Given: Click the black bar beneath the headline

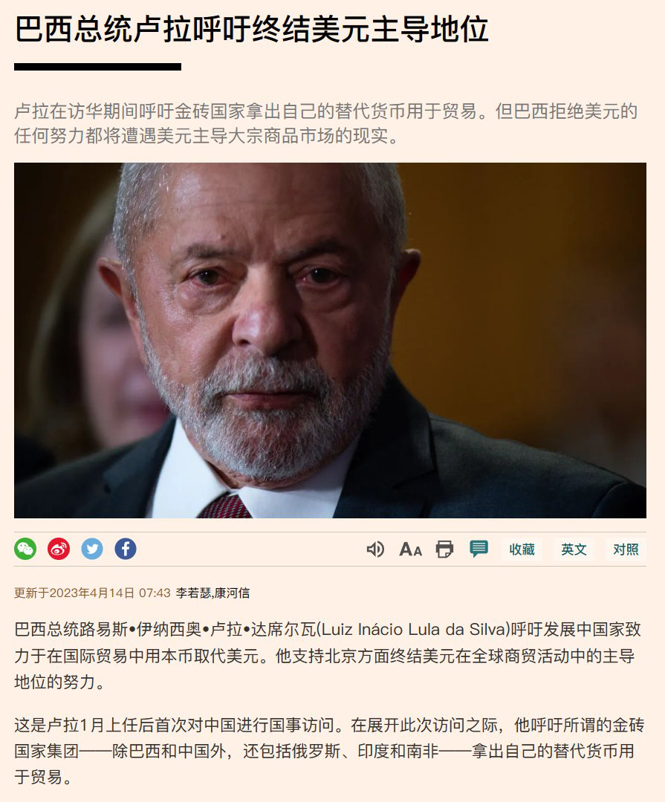Looking at the screenshot, I should [98, 67].
